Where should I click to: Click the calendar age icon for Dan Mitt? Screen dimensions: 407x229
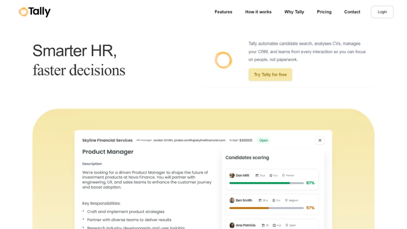coord(257,175)
